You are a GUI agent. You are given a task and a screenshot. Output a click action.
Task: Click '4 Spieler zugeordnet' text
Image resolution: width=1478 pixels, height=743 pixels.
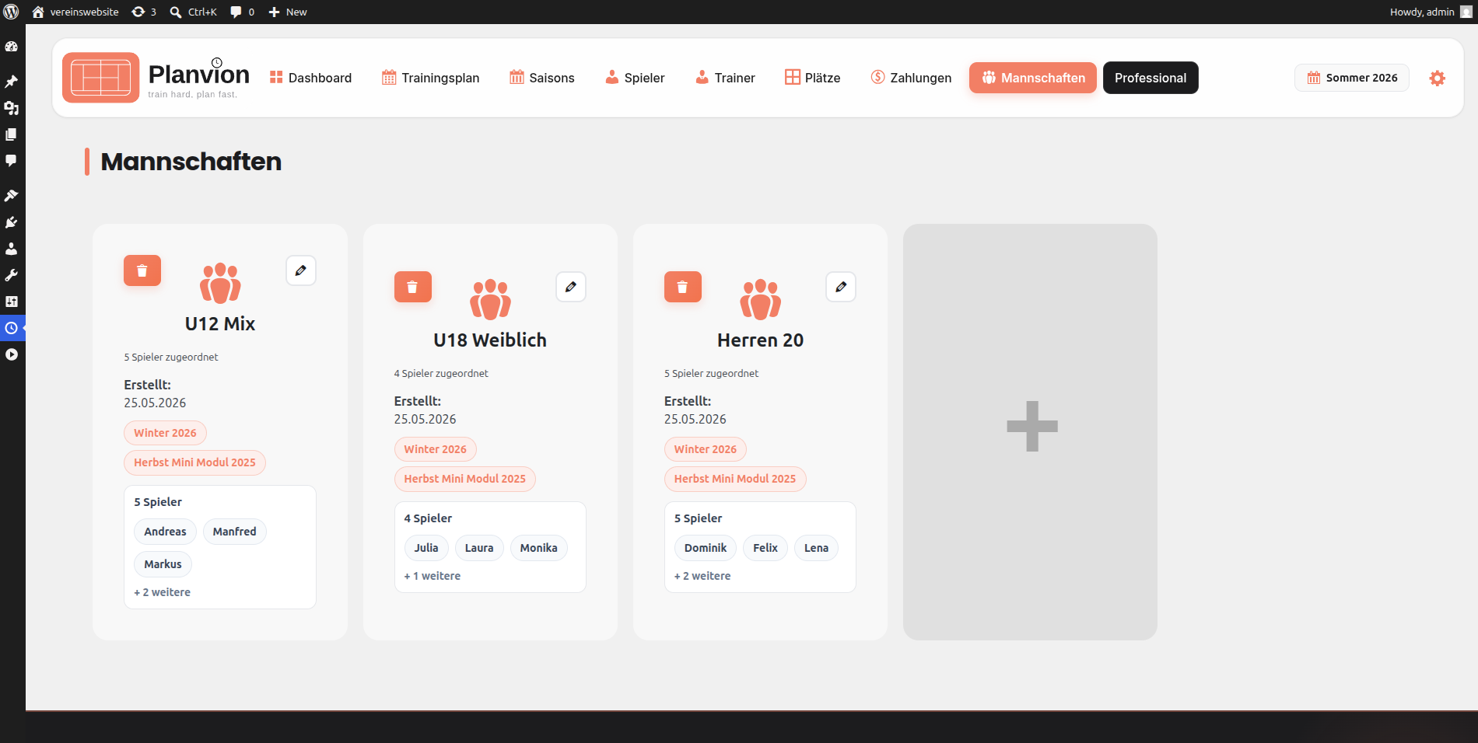pos(441,374)
